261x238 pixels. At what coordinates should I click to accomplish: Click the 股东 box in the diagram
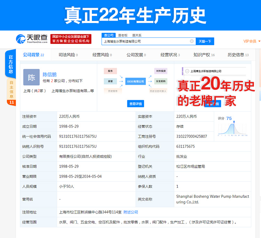[110, 71]
